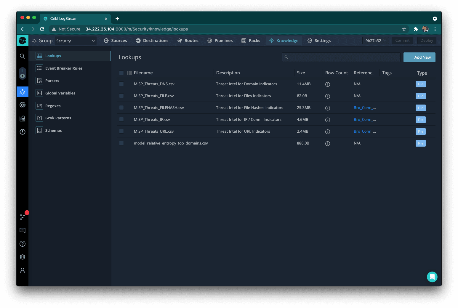
Task: Click the monitoring chart icon in sidebar
Action: click(x=23, y=118)
